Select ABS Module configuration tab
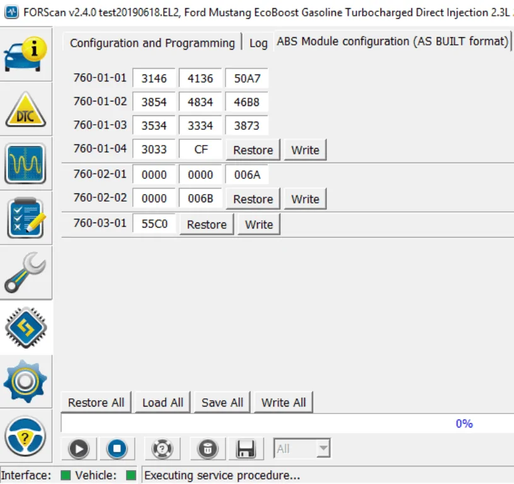Viewport: 514px width, 484px height. pyautogui.click(x=392, y=42)
